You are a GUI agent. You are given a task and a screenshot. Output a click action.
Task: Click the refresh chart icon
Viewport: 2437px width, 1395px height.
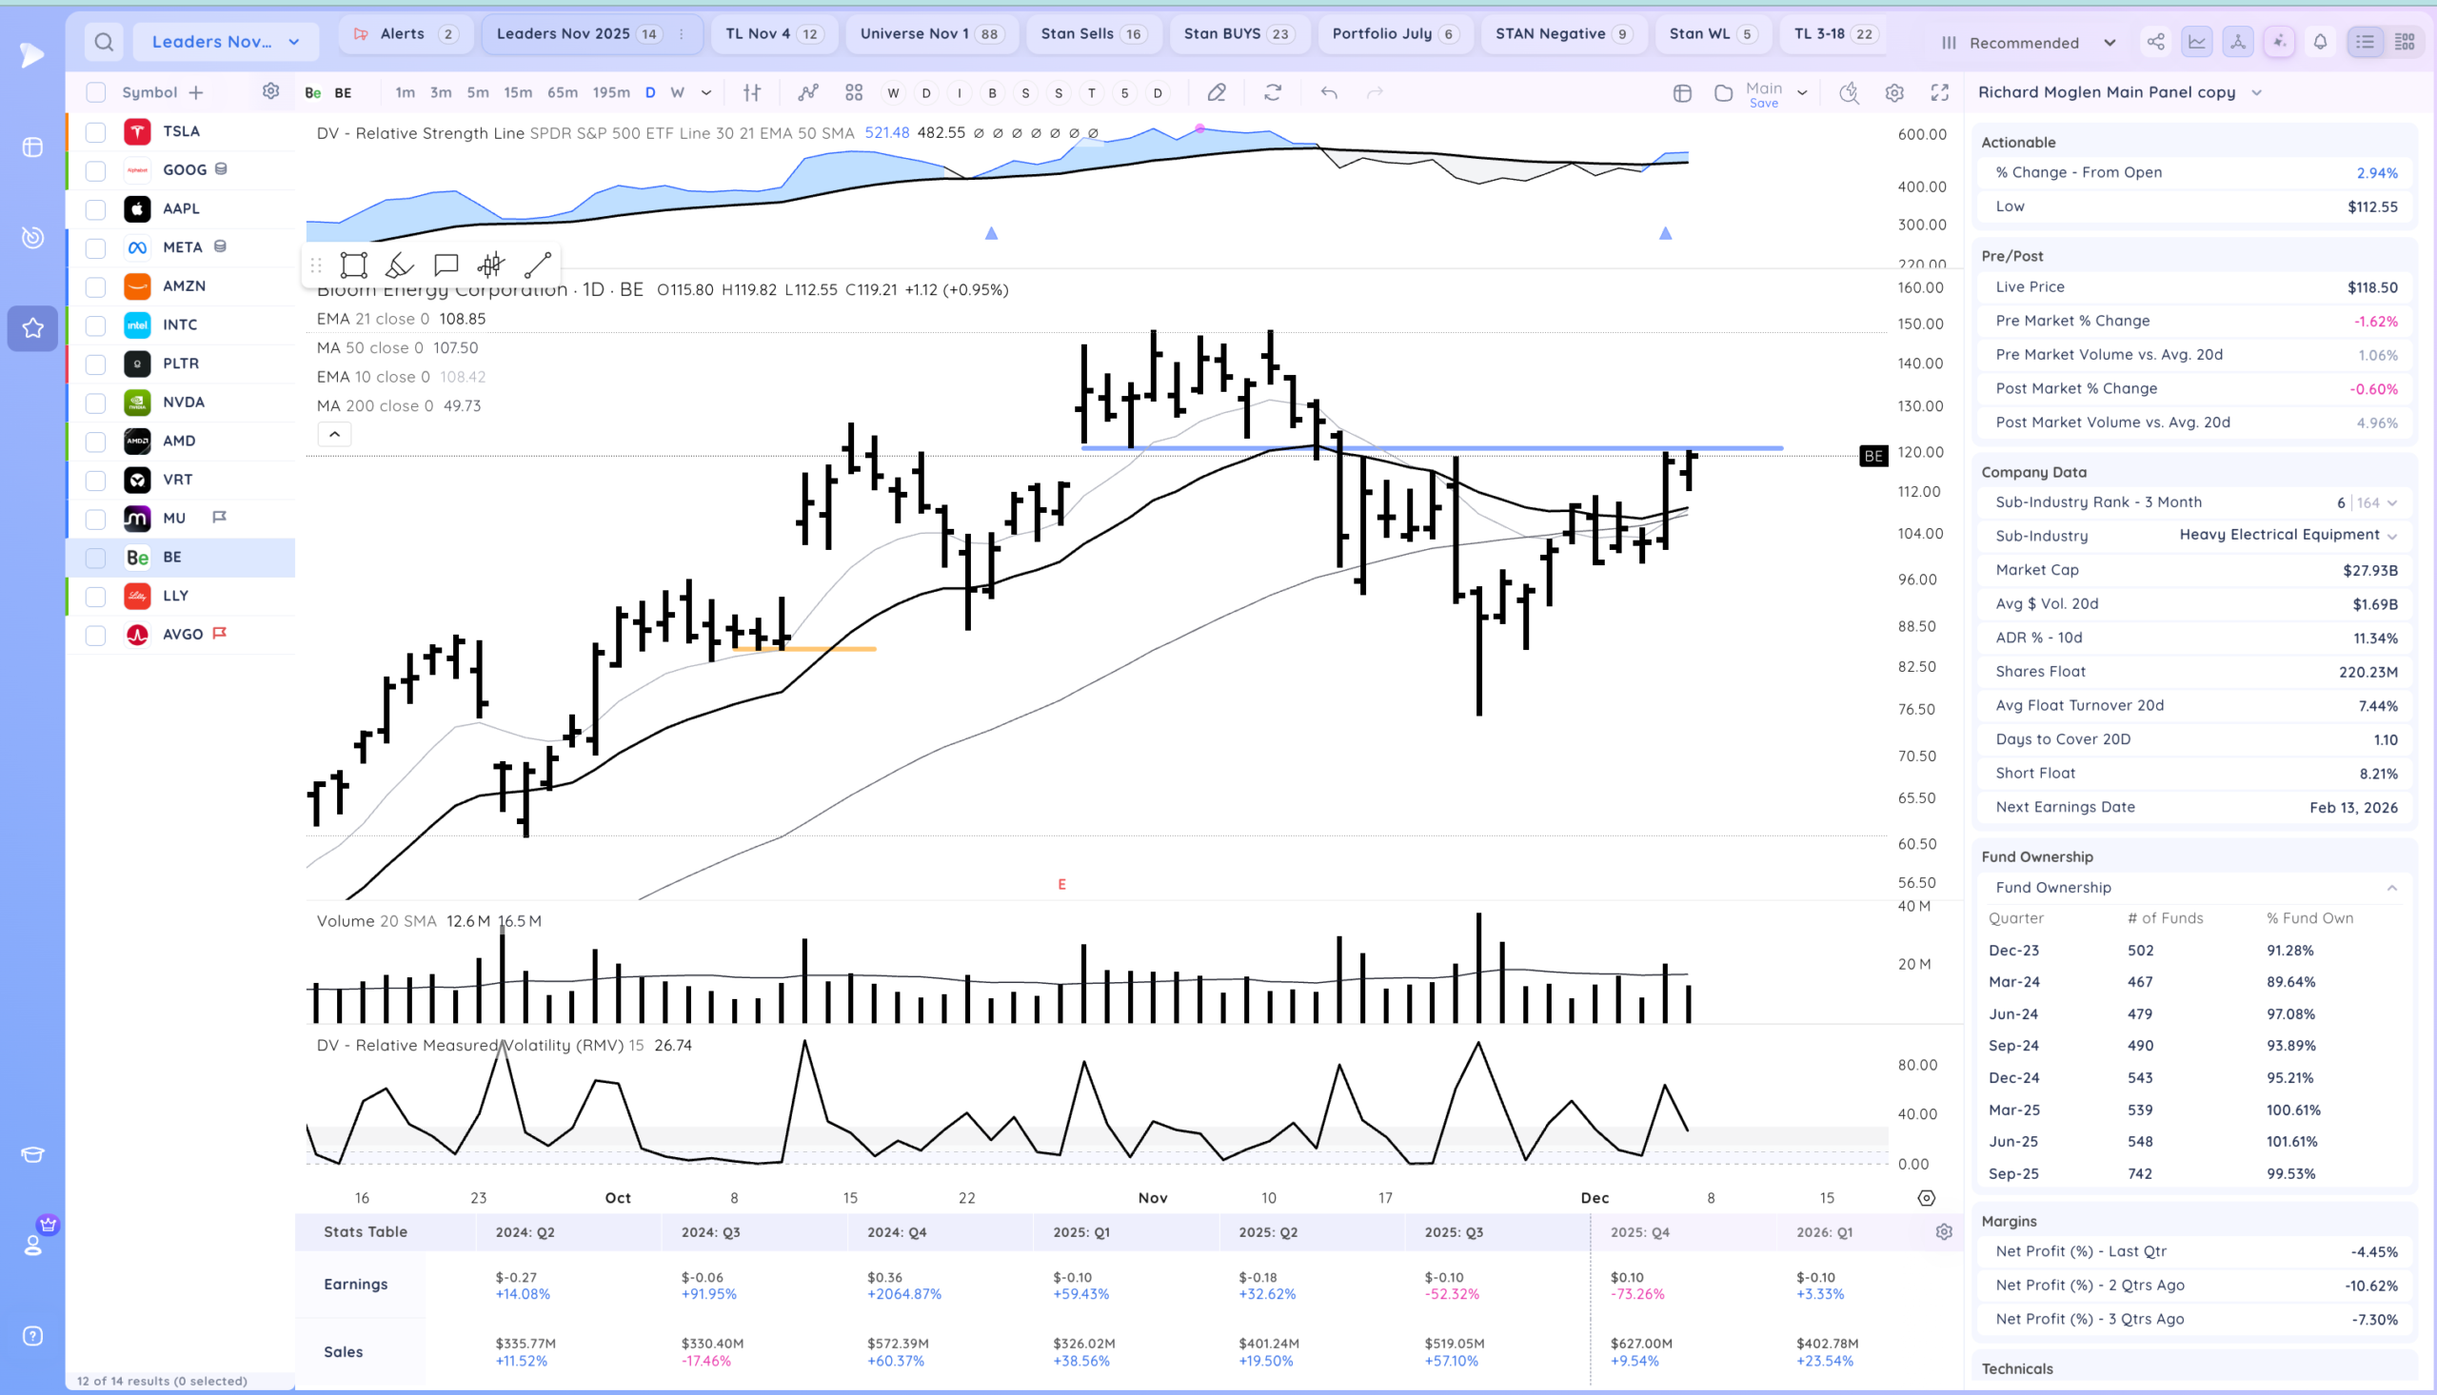pos(1273,93)
